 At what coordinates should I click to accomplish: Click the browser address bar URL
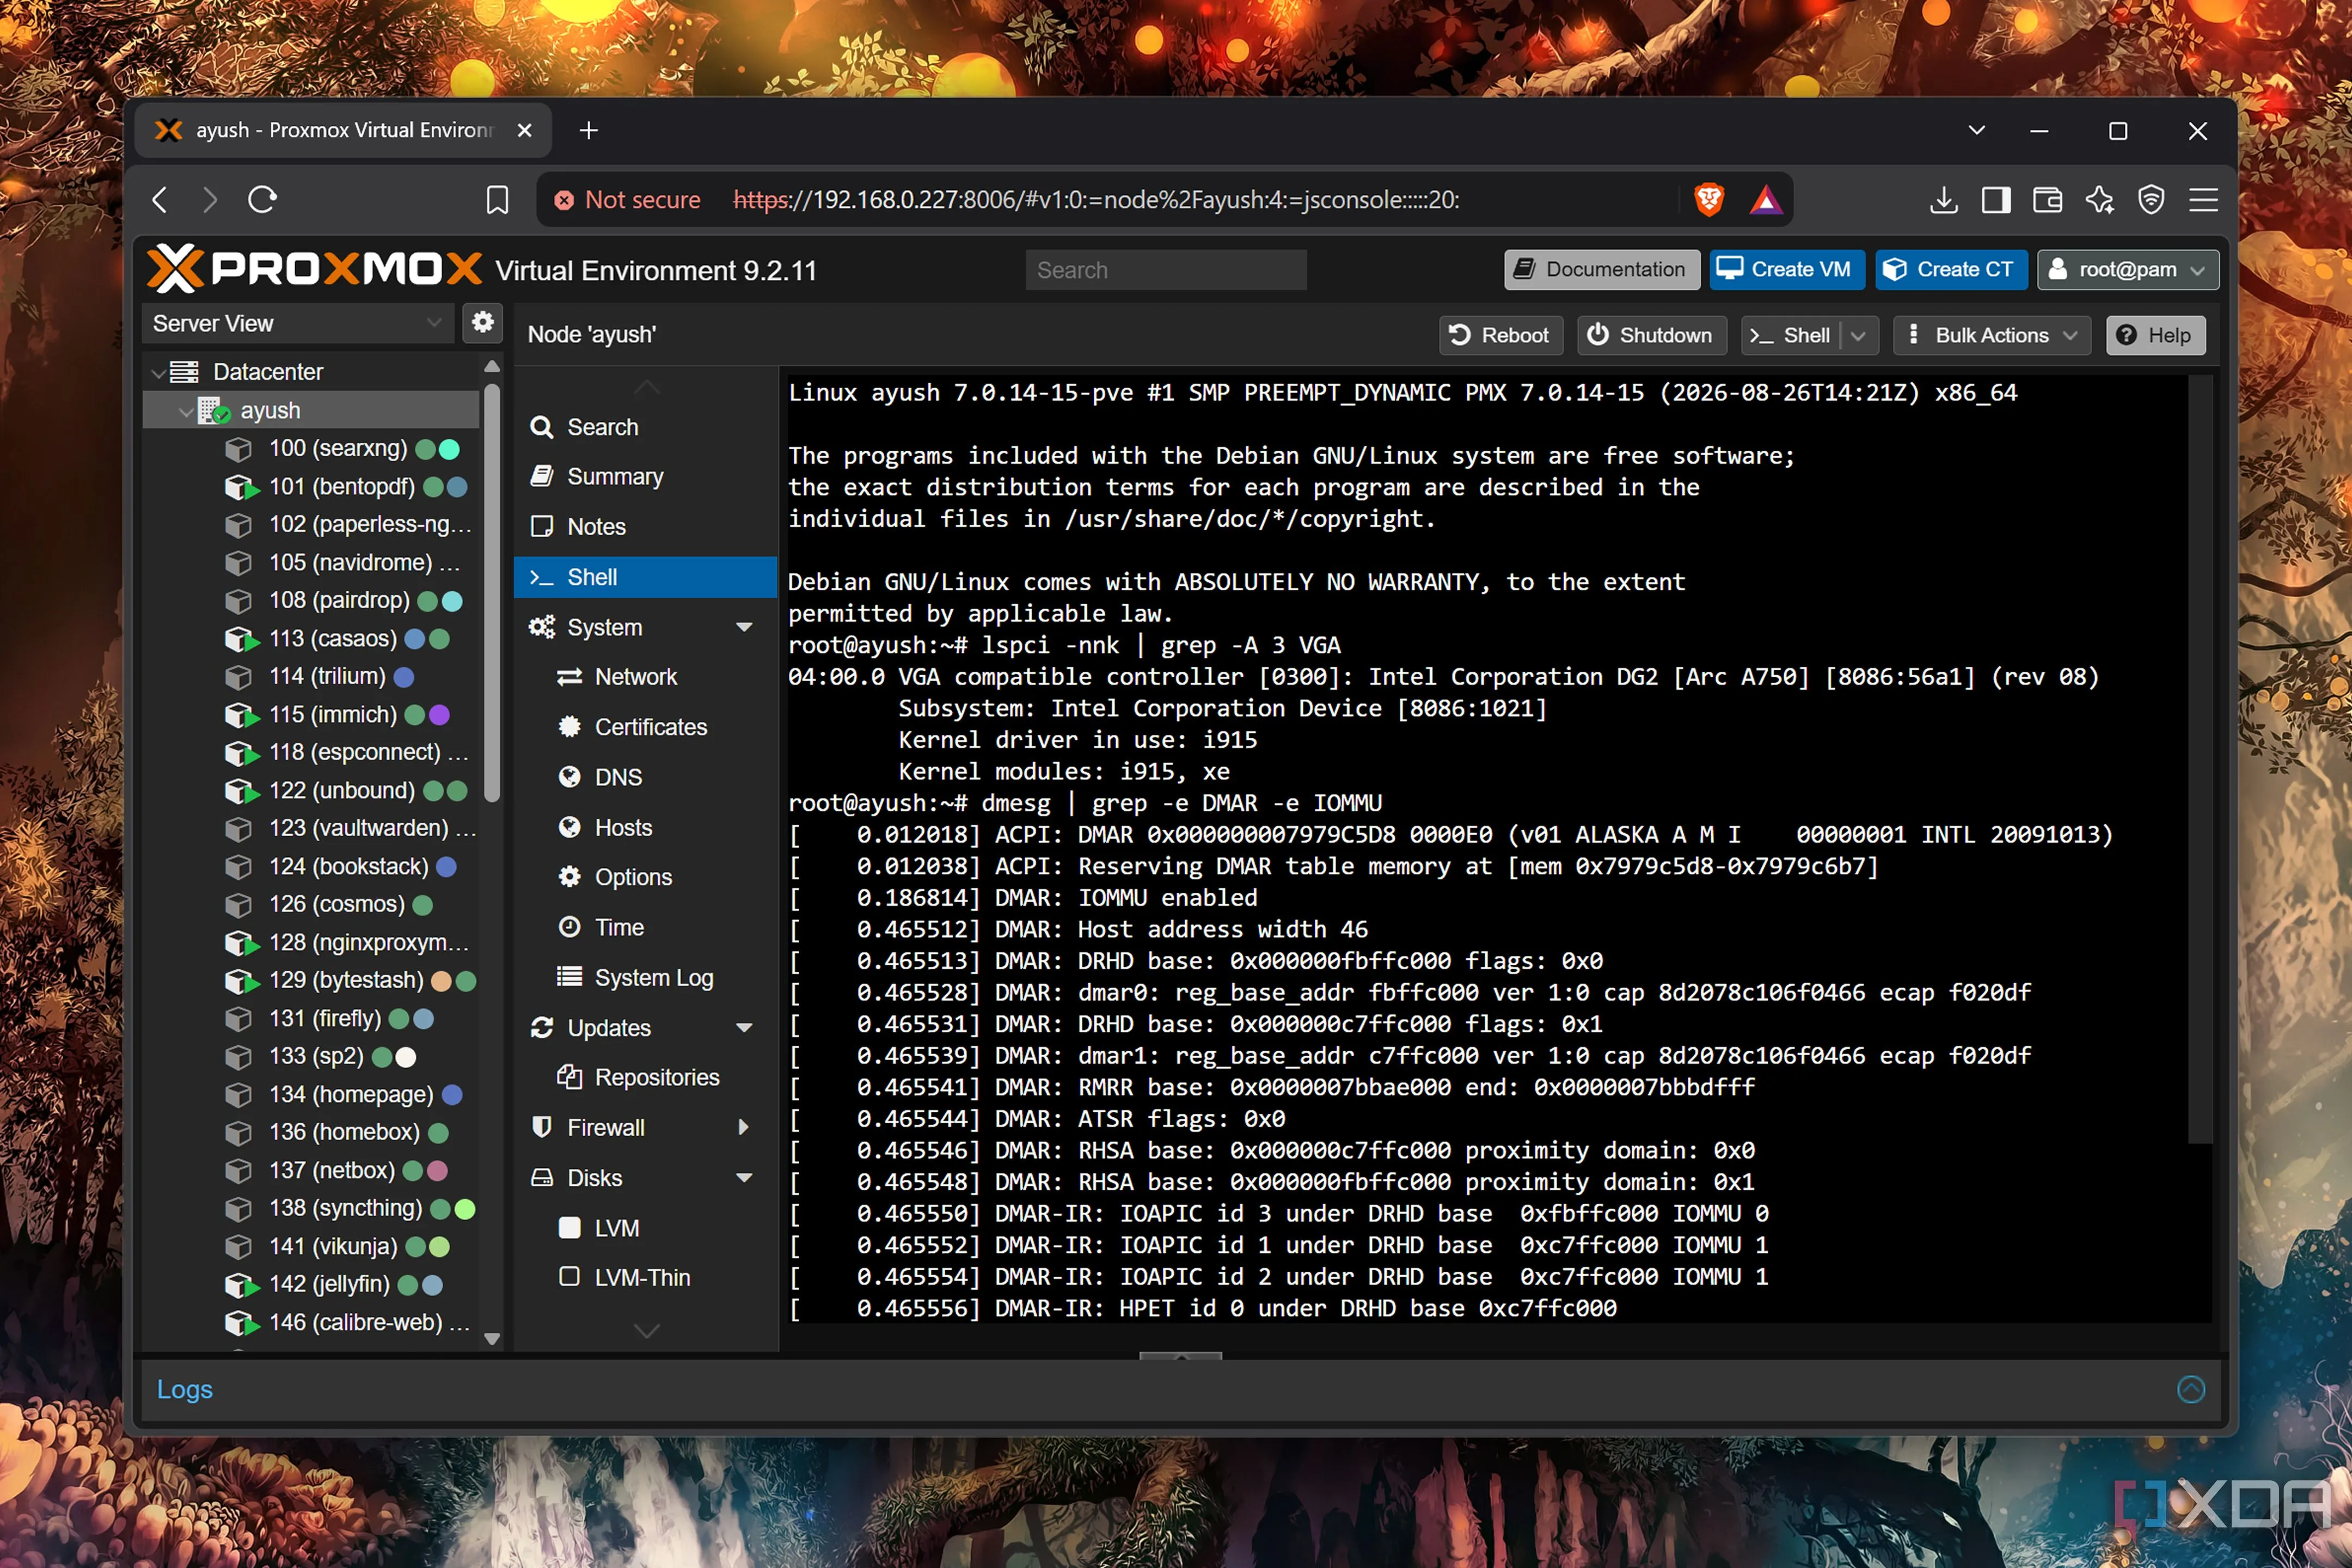(x=1096, y=200)
